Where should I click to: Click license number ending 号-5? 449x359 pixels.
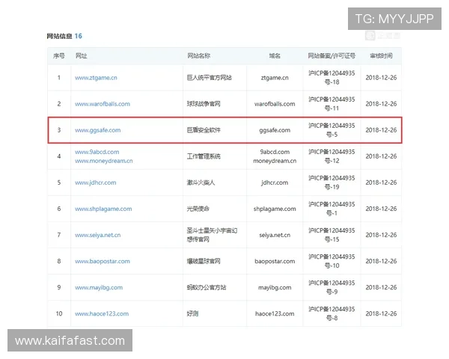coord(332,130)
